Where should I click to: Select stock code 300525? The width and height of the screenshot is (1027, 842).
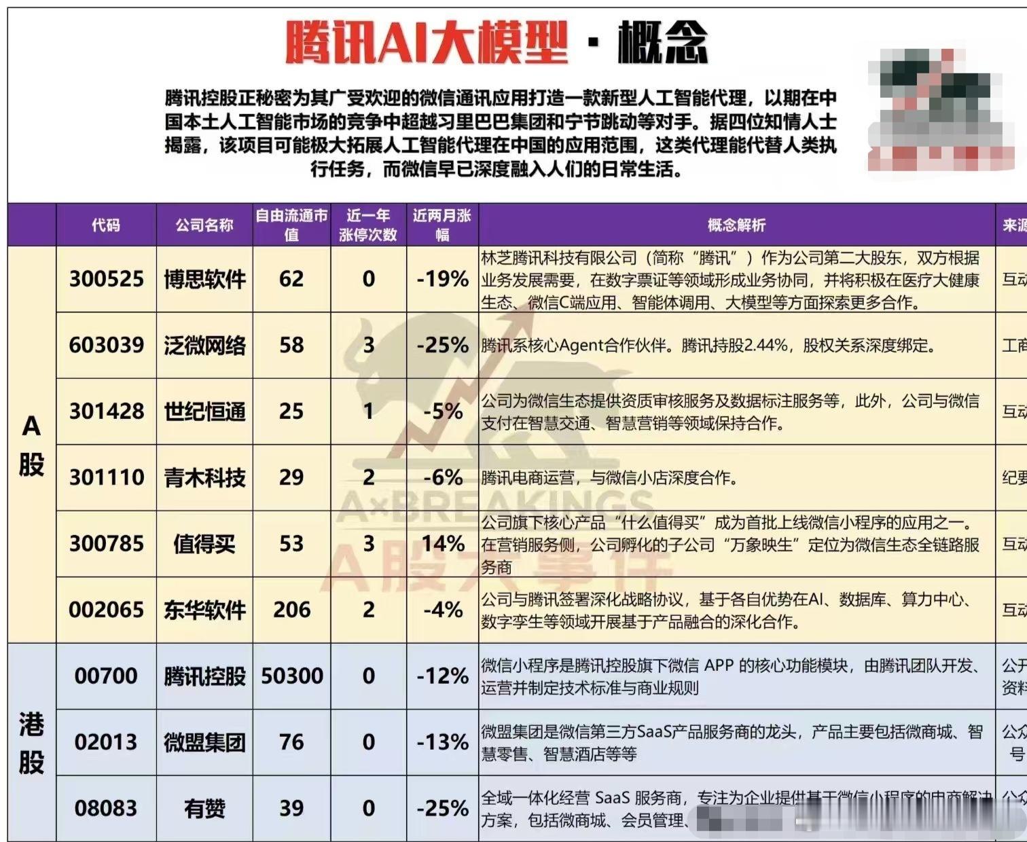(107, 279)
